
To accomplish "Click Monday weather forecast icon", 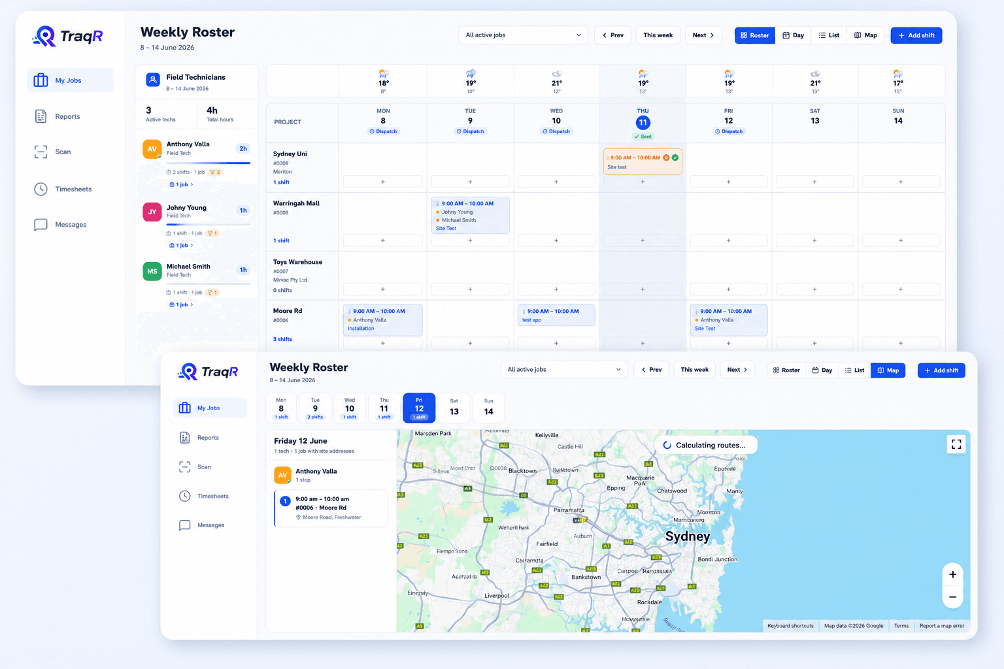I will click(x=384, y=74).
